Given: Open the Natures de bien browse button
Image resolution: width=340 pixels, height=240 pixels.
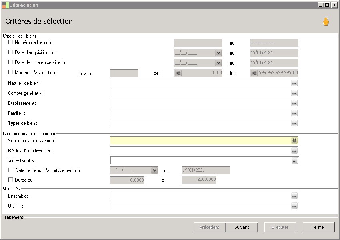Looking at the screenshot, I should click(294, 83).
